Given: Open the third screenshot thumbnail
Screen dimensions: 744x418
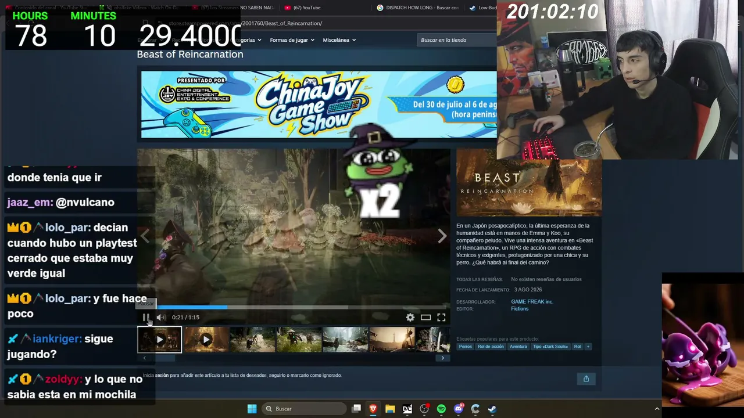Looking at the screenshot, I should click(253, 340).
